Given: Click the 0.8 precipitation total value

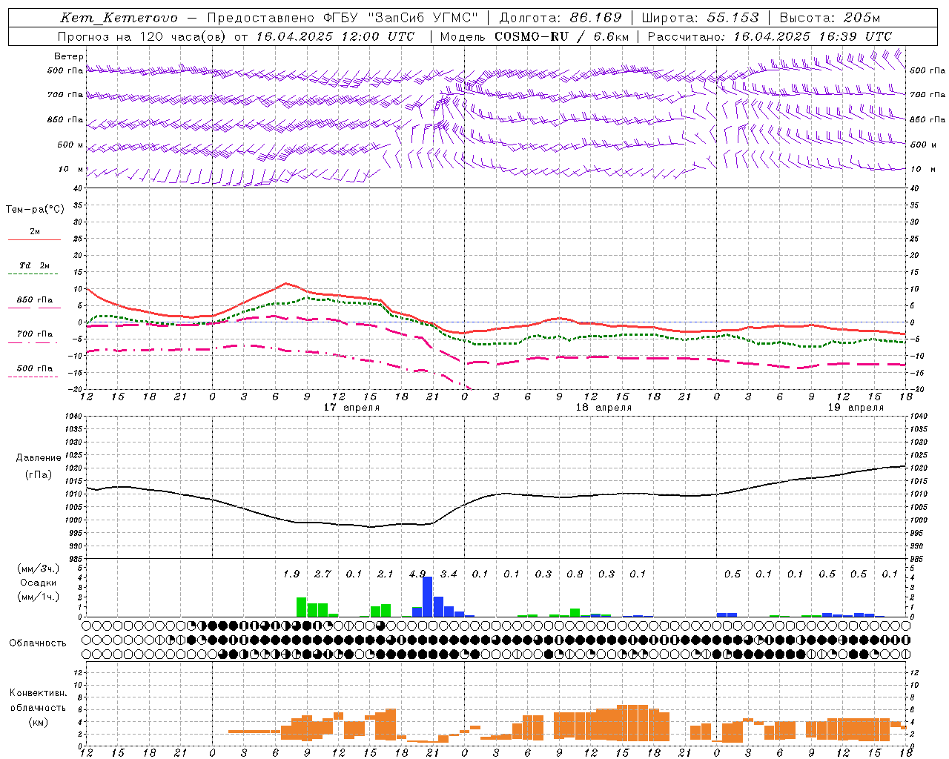Looking at the screenshot, I should click(575, 574).
